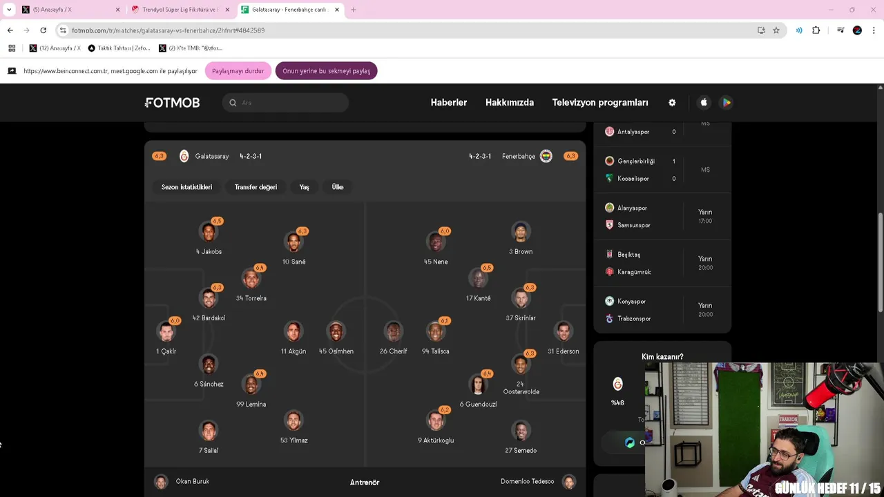Open Televizyon programları navigation item

(600, 102)
